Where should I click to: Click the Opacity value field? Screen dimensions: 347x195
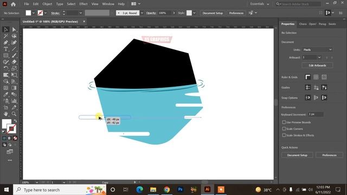[164, 13]
